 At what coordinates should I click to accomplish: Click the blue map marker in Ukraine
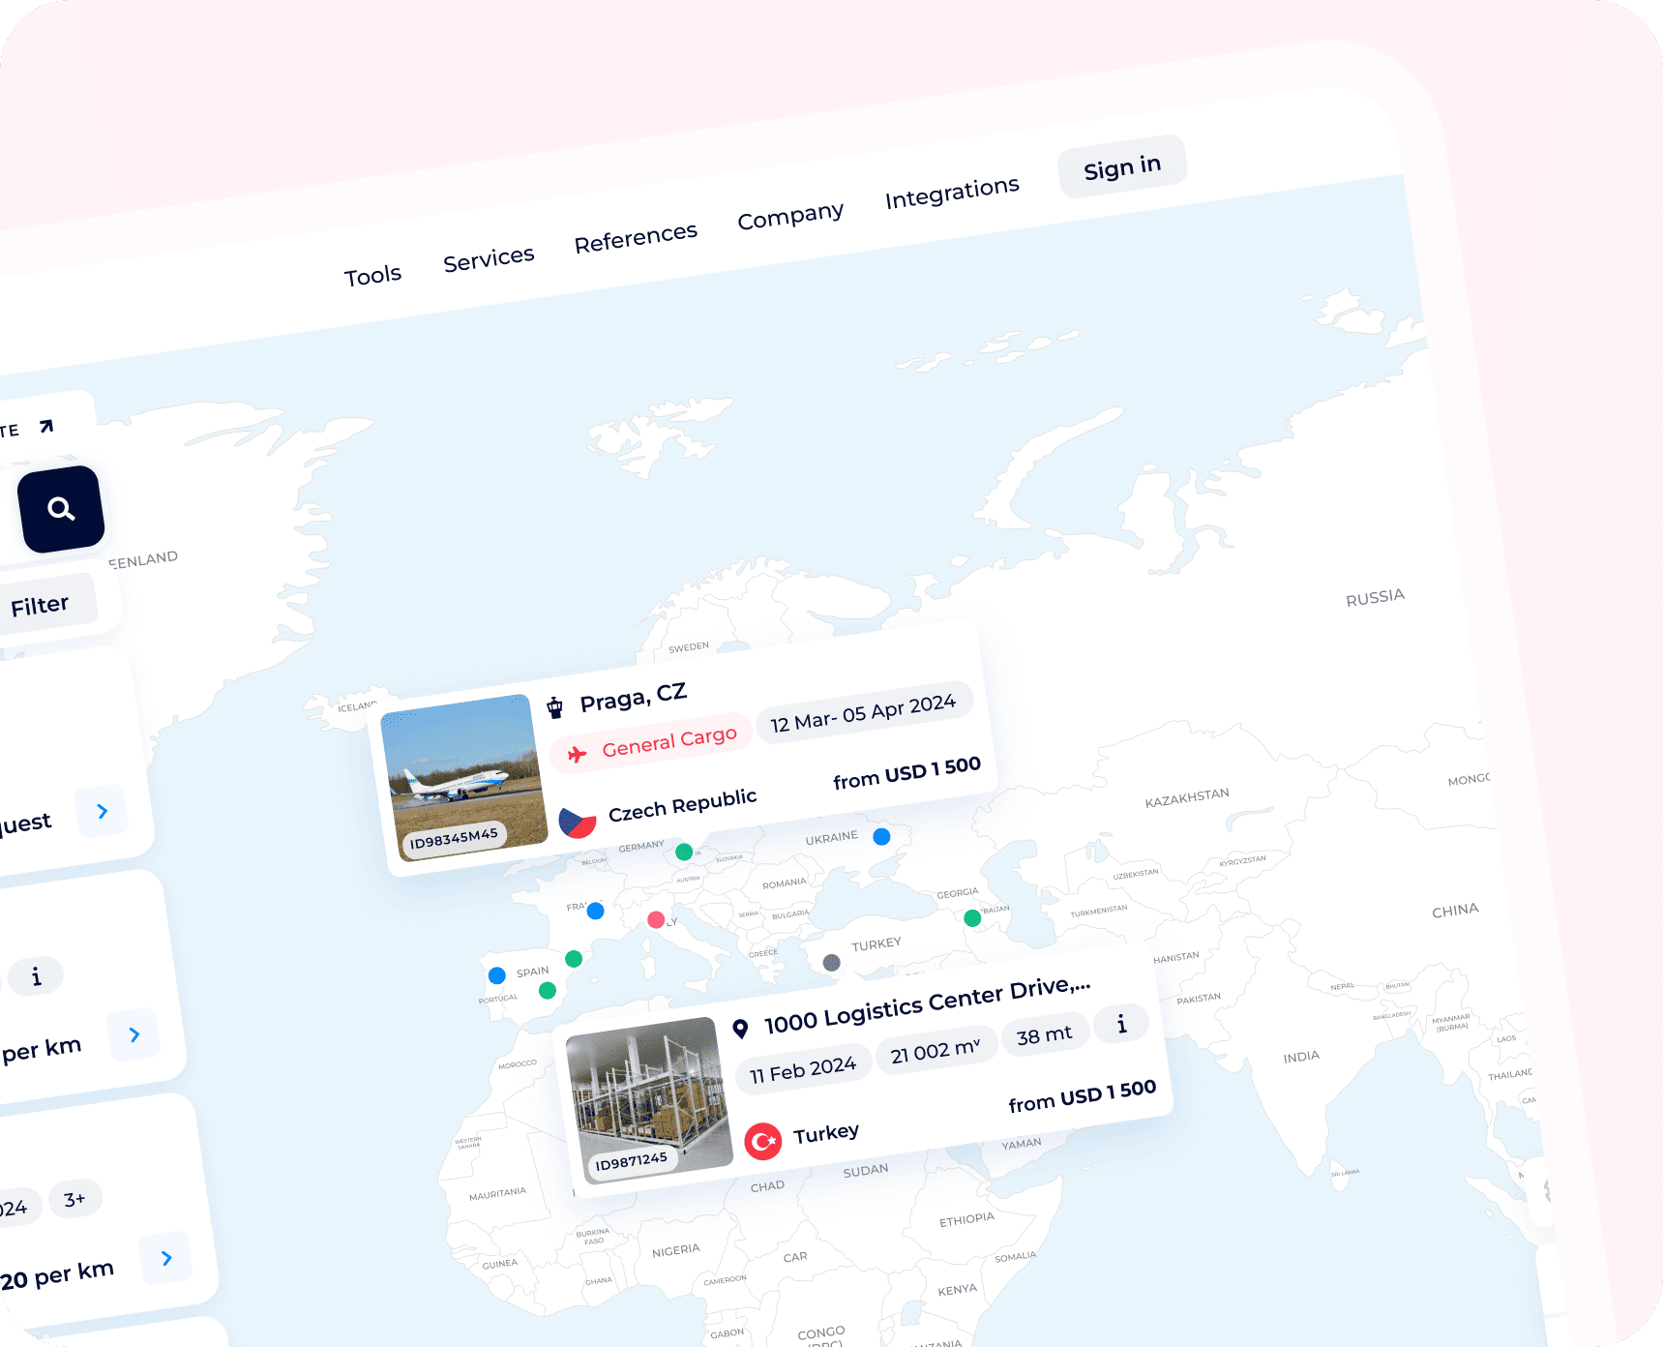coord(881,836)
